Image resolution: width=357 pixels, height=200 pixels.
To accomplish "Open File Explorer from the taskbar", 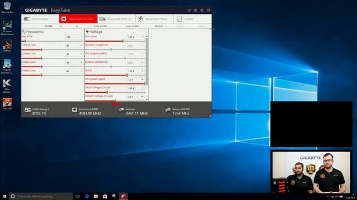I will click(96, 196).
